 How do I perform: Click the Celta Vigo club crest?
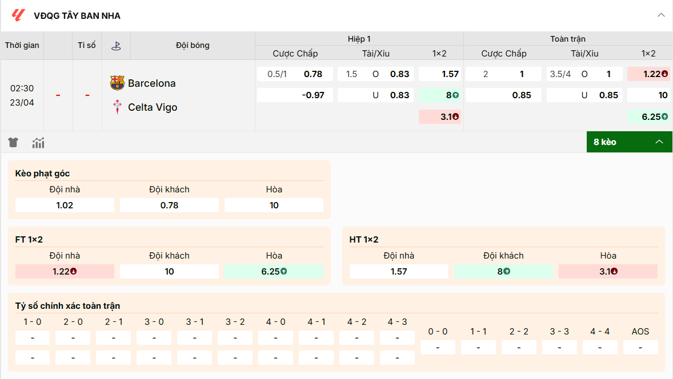click(117, 106)
